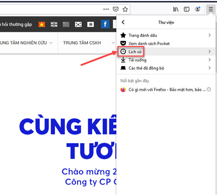Open Trang đánh dấu bookmarks submenu

point(166,35)
